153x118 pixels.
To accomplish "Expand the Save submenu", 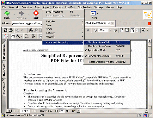I will point(63,25).
